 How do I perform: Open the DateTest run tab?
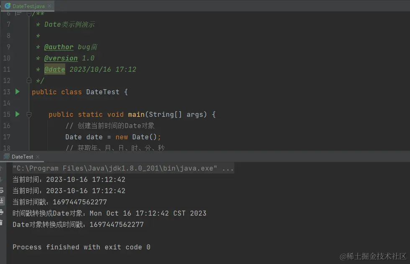coord(22,157)
